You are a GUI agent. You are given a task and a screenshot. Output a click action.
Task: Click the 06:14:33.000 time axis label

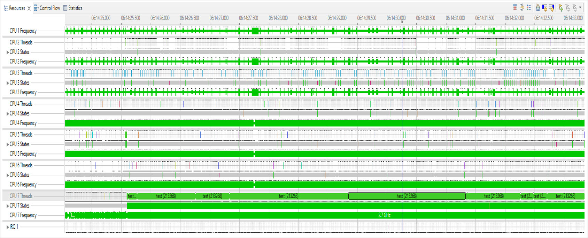pyautogui.click(x=573, y=18)
